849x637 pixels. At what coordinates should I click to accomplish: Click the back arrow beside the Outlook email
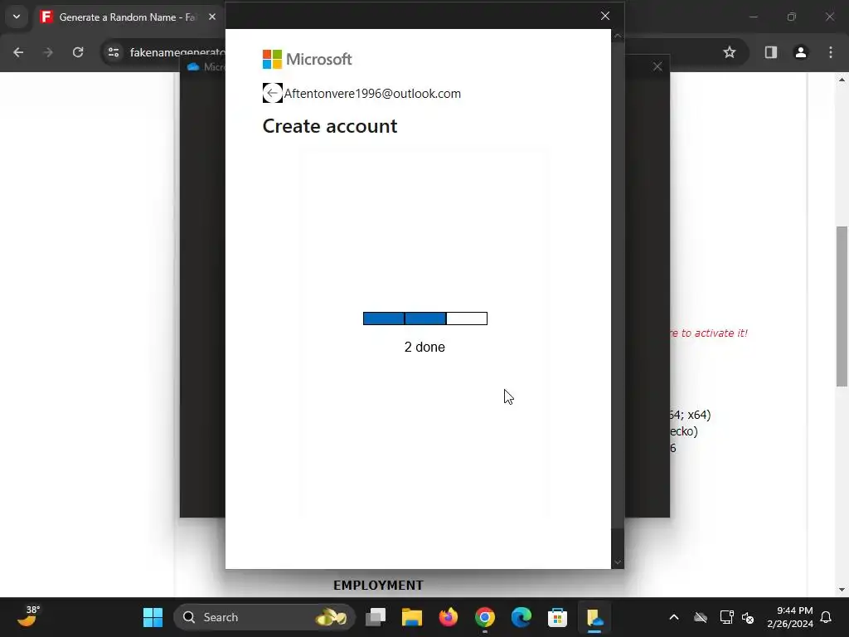272,93
